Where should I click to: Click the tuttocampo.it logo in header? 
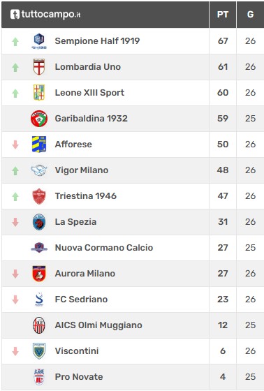[x=45, y=15]
